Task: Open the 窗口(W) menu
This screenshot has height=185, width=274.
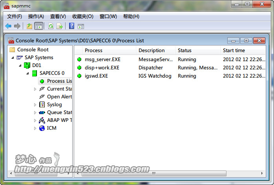Action: (108, 16)
